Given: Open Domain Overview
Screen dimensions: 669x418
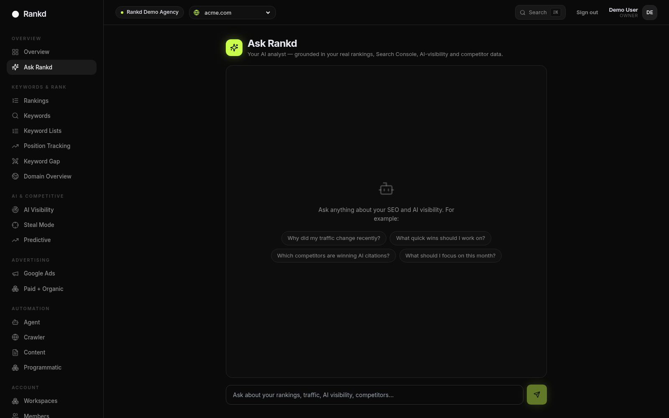Looking at the screenshot, I should coord(51,176).
